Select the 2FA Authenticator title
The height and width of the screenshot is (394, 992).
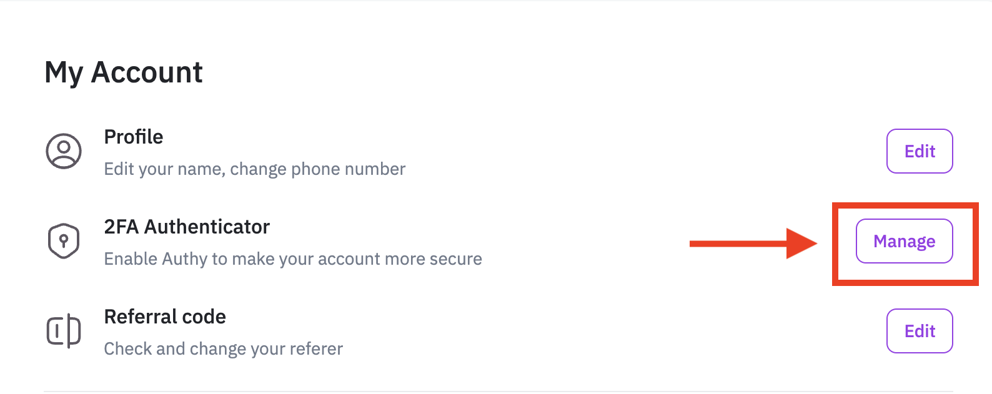[x=187, y=227]
